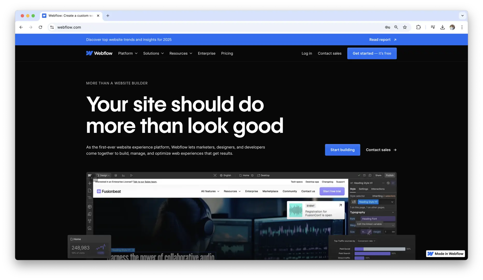Open the Read report link
The width and height of the screenshot is (483, 280).
point(383,40)
